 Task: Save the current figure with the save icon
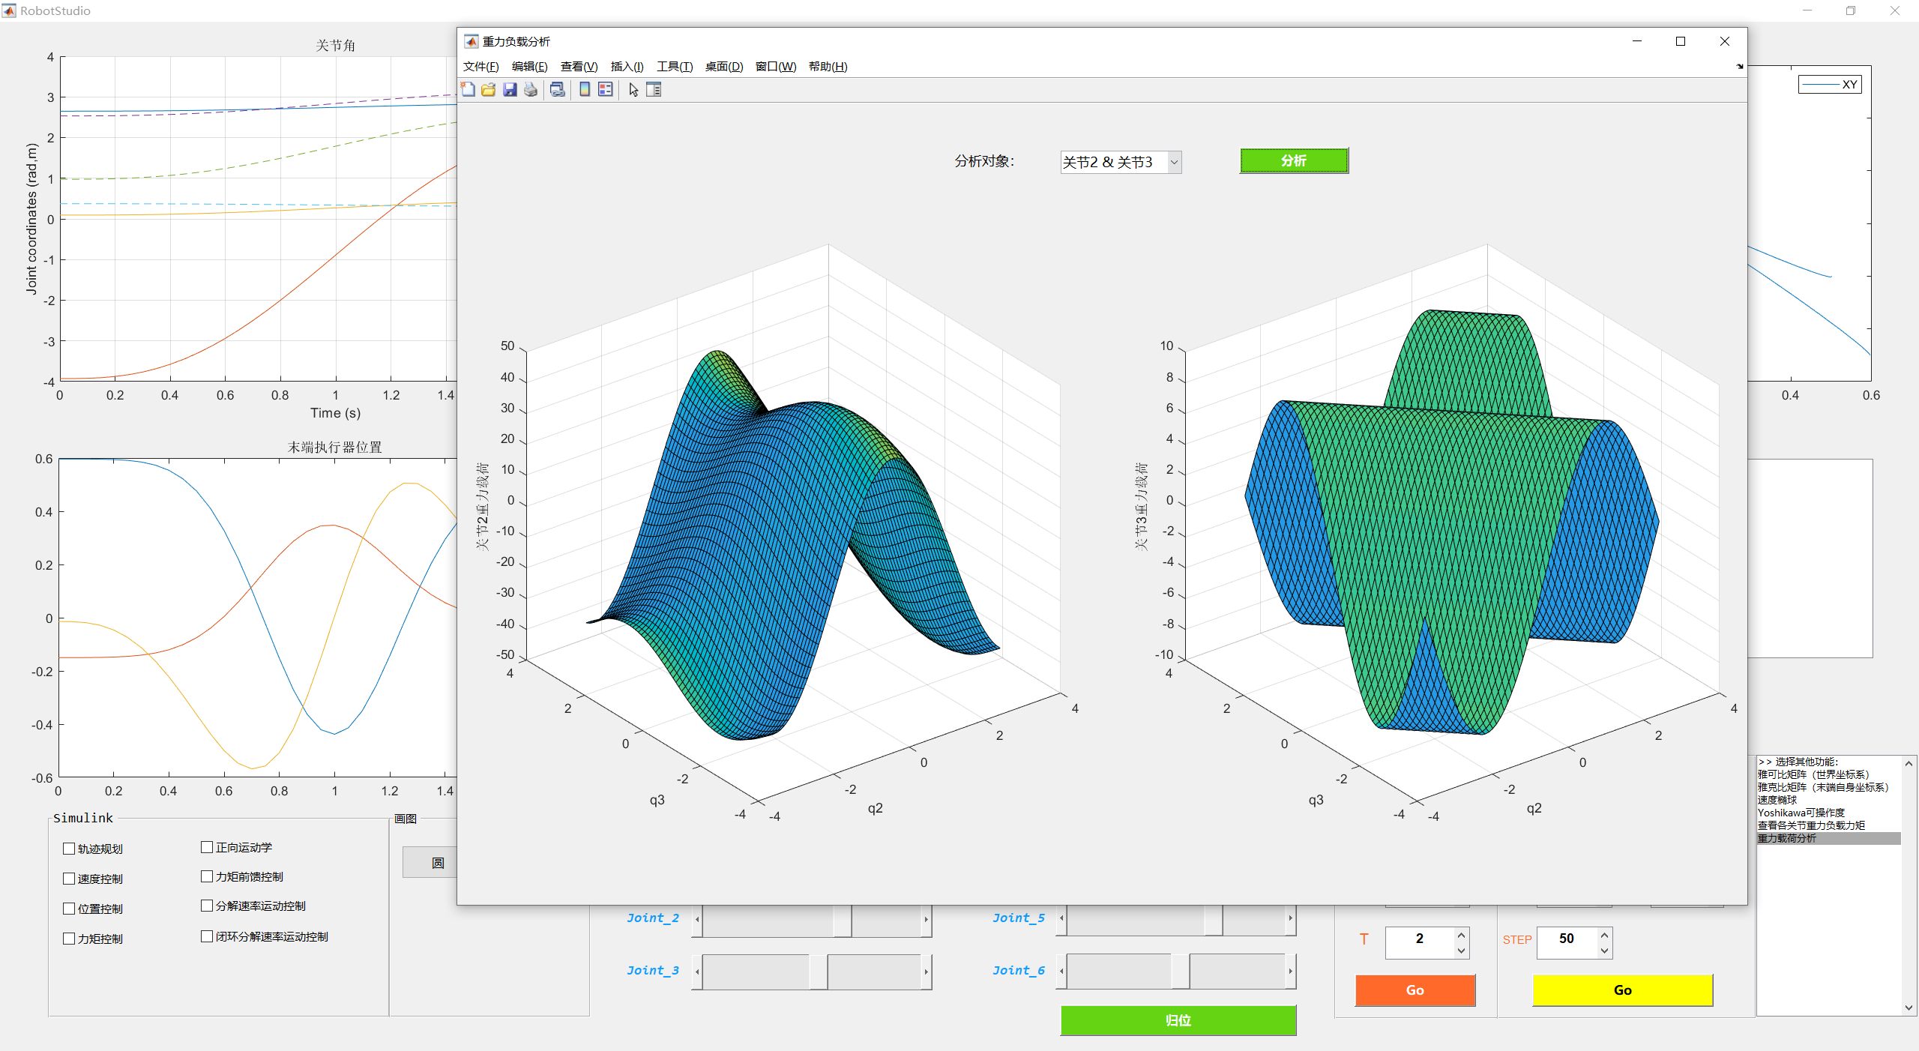tap(510, 89)
